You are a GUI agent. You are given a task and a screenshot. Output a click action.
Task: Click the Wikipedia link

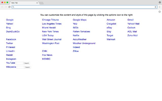tap(11, 67)
